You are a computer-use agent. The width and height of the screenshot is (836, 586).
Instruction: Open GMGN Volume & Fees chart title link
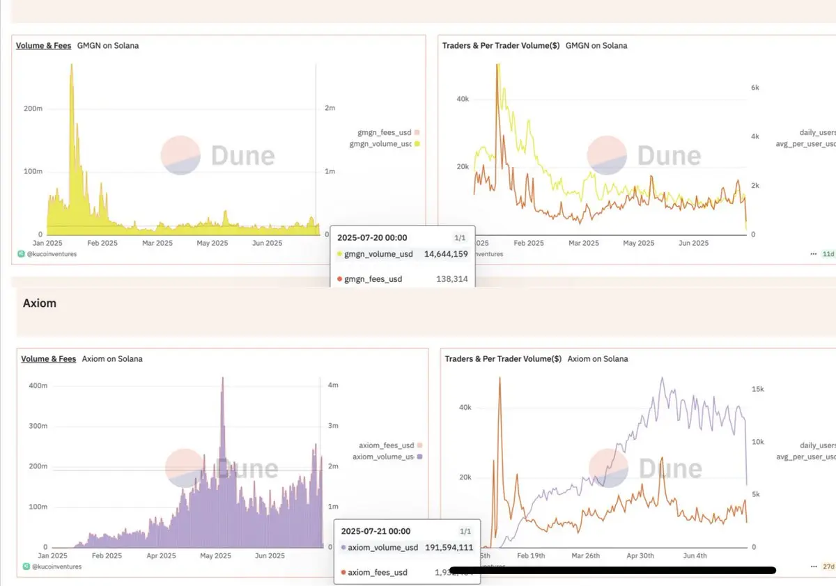[x=44, y=46]
